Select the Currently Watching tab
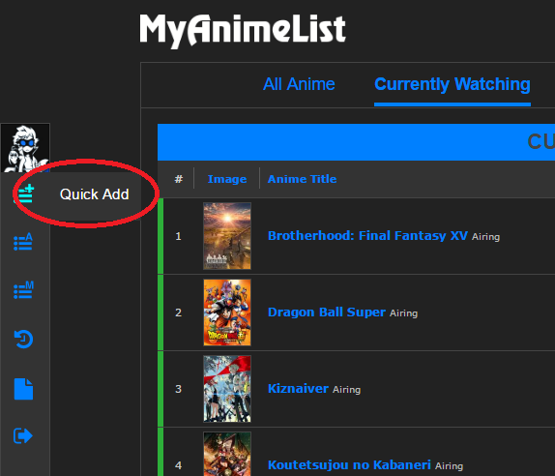Viewport: 555px width, 476px height. [453, 84]
